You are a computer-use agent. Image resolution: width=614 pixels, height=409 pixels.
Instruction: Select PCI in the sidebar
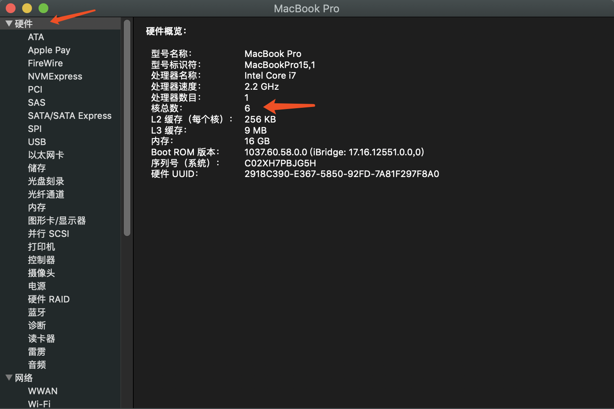pos(35,89)
